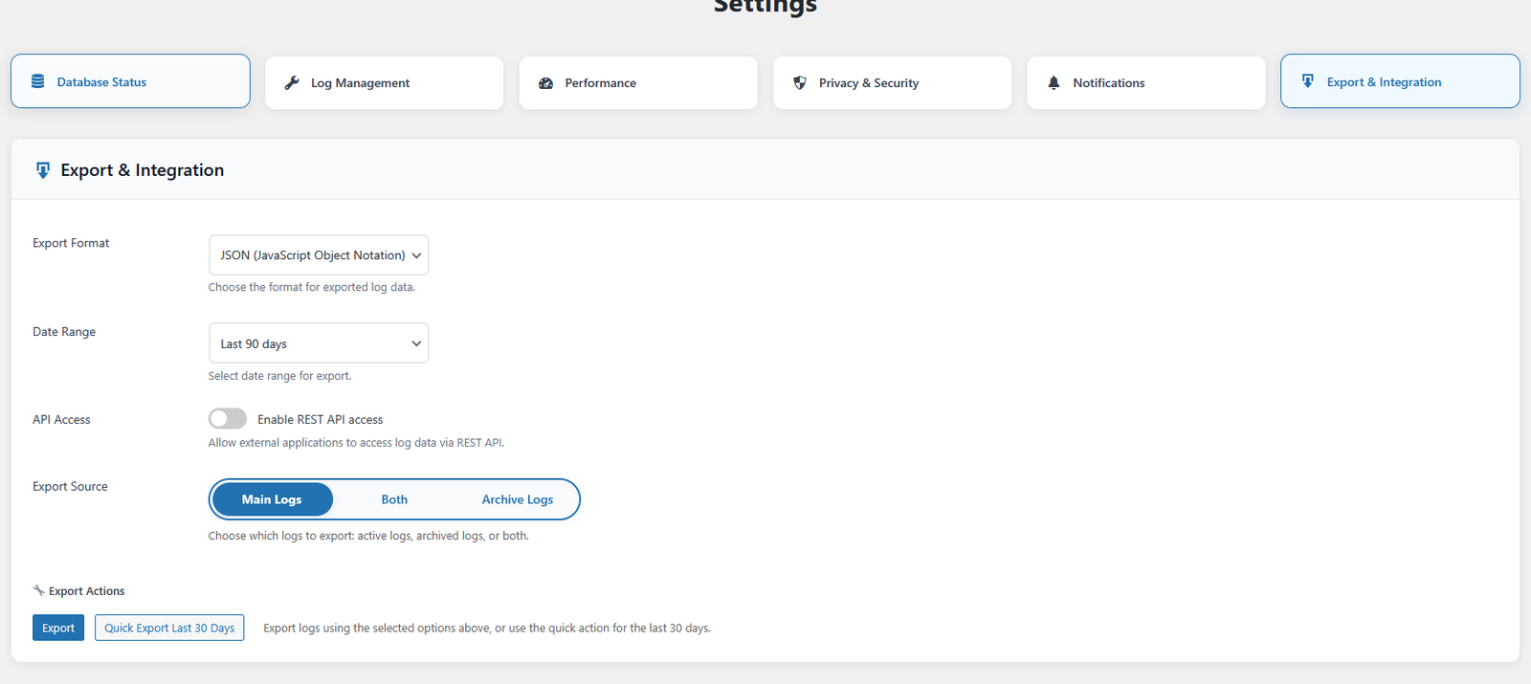This screenshot has height=684, width=1531.
Task: Click the 'Choose which logs to export' hint
Action: [x=368, y=536]
